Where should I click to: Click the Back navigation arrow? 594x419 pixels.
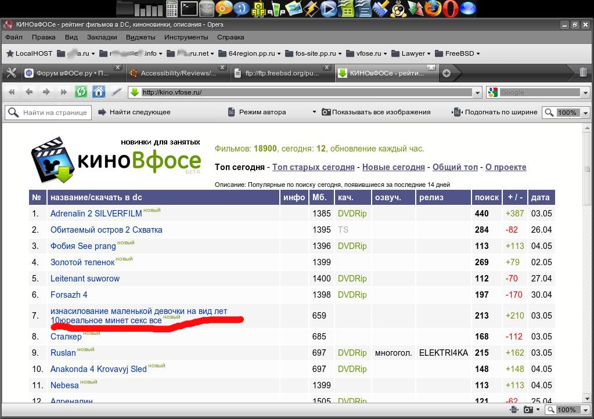(x=29, y=92)
